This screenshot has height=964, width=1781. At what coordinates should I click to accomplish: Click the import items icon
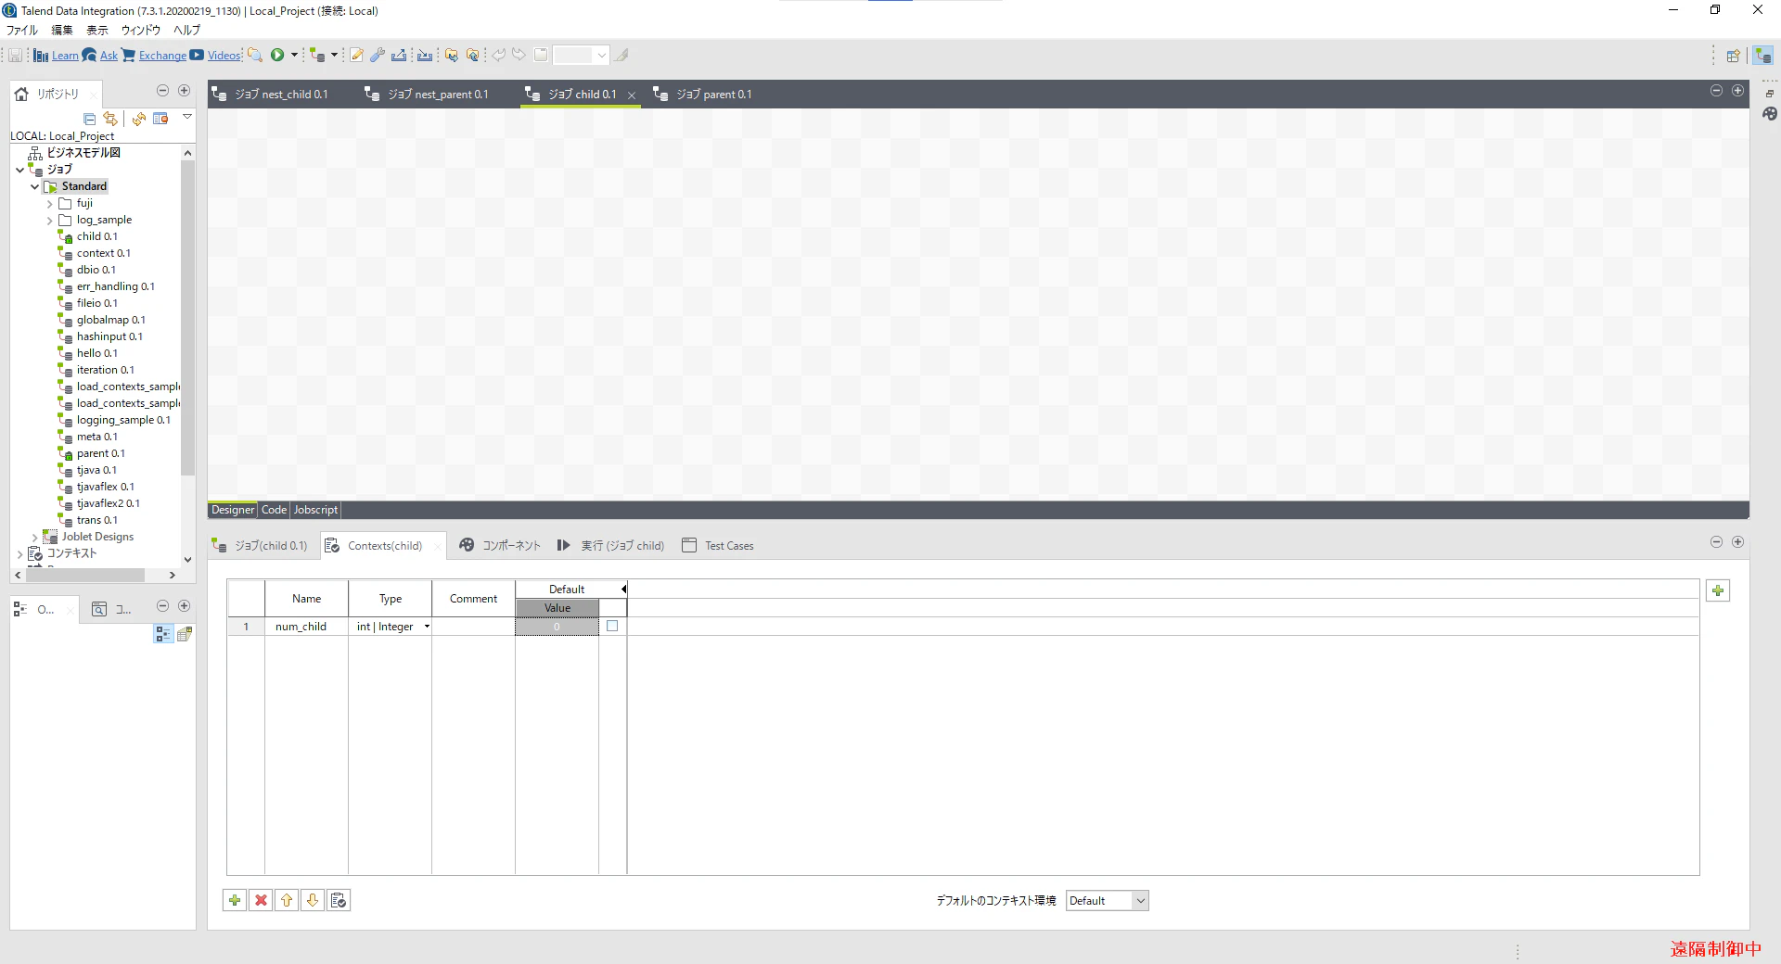tap(425, 56)
